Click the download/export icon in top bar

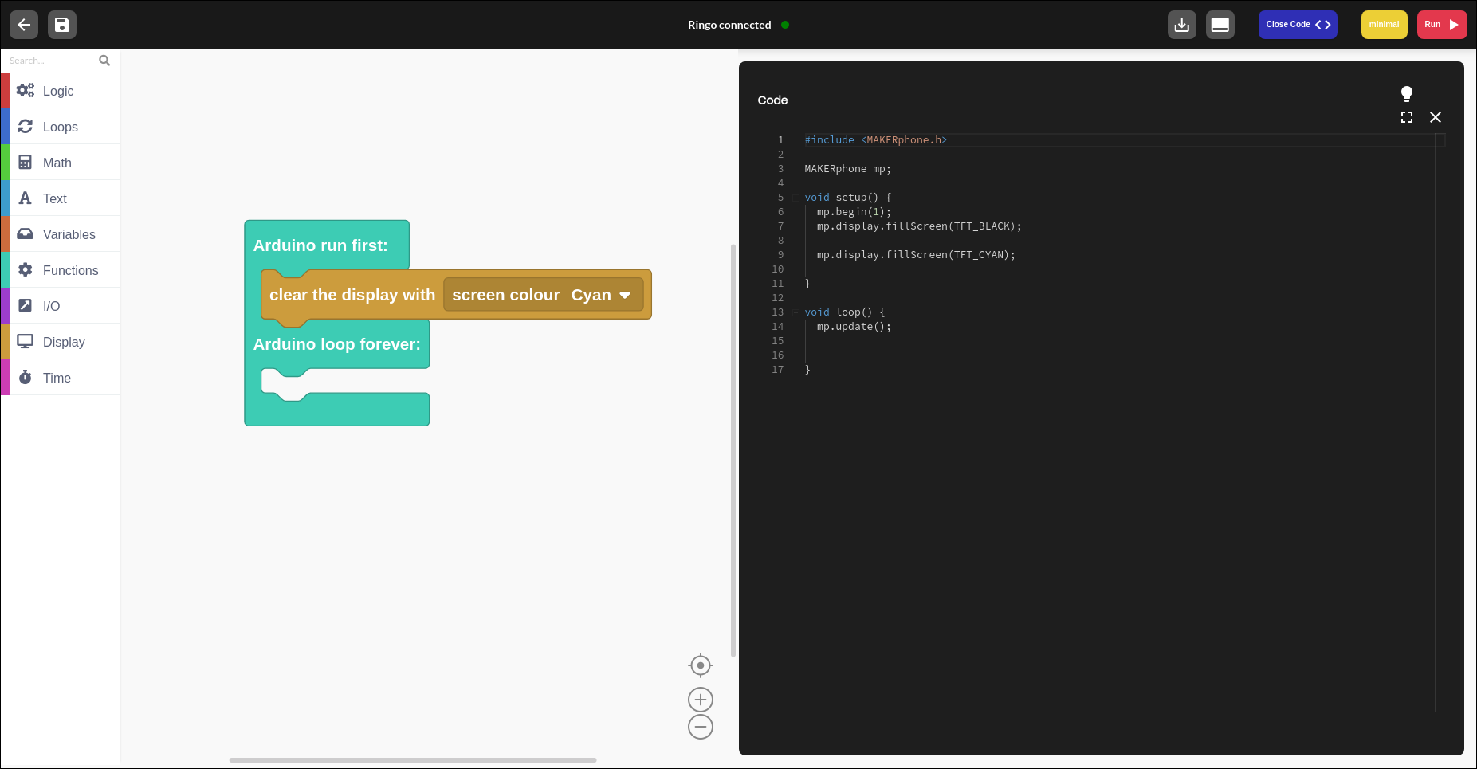click(x=1181, y=25)
